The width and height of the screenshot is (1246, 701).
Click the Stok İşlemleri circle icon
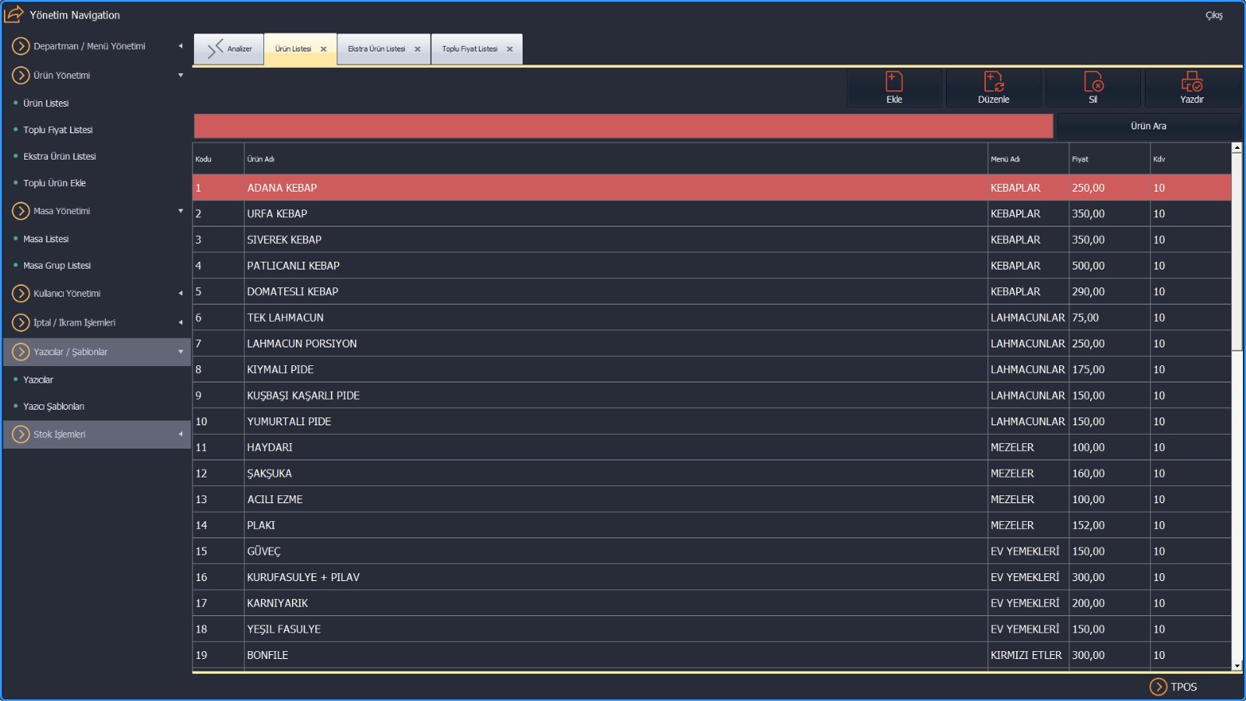[x=21, y=435]
